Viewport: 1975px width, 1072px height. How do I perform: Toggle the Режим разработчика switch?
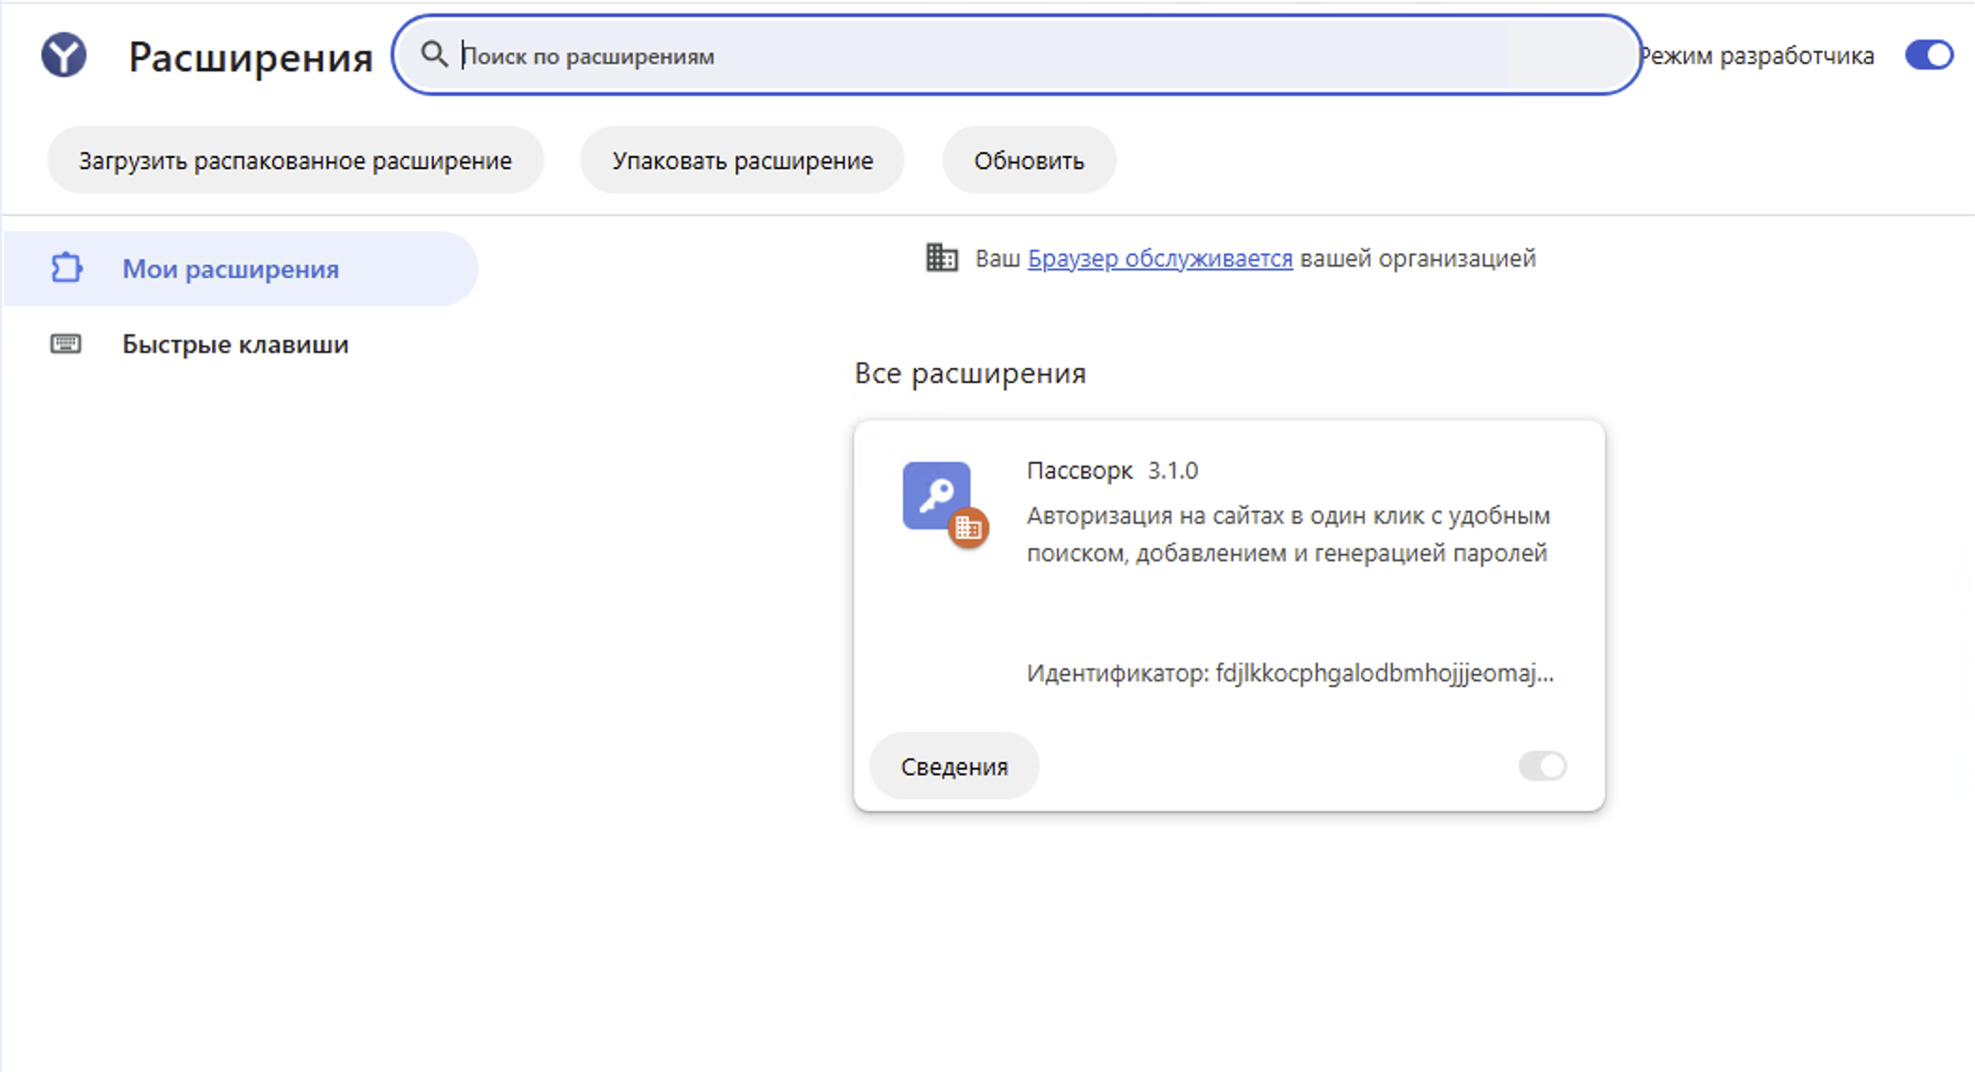coord(1928,55)
